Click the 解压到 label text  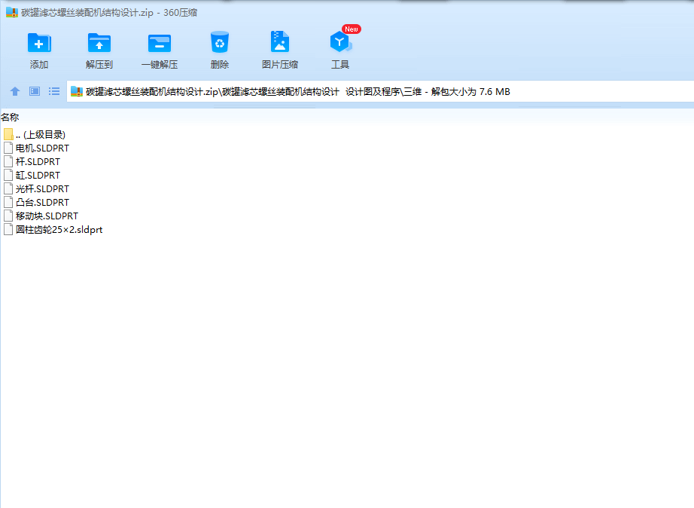pyautogui.click(x=99, y=65)
